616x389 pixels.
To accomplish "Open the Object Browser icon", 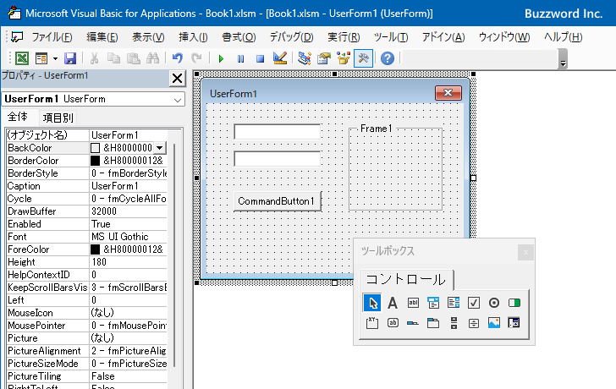I will pos(344,58).
